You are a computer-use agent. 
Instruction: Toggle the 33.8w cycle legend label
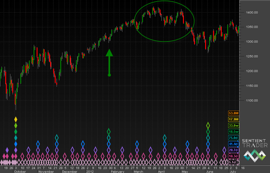233,125
